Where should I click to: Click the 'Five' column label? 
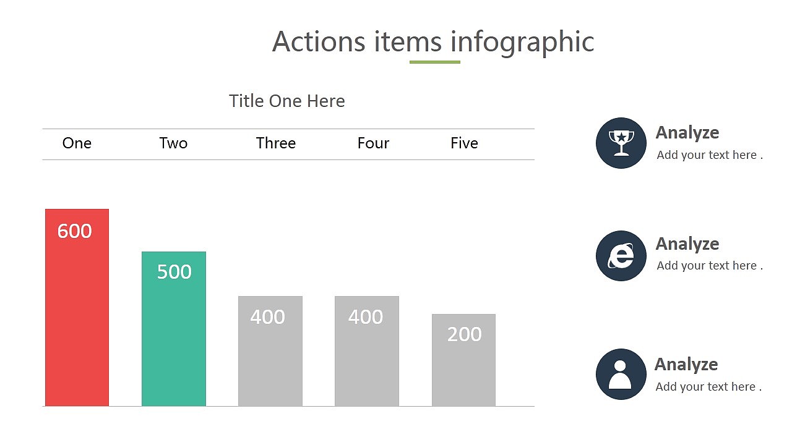464,143
